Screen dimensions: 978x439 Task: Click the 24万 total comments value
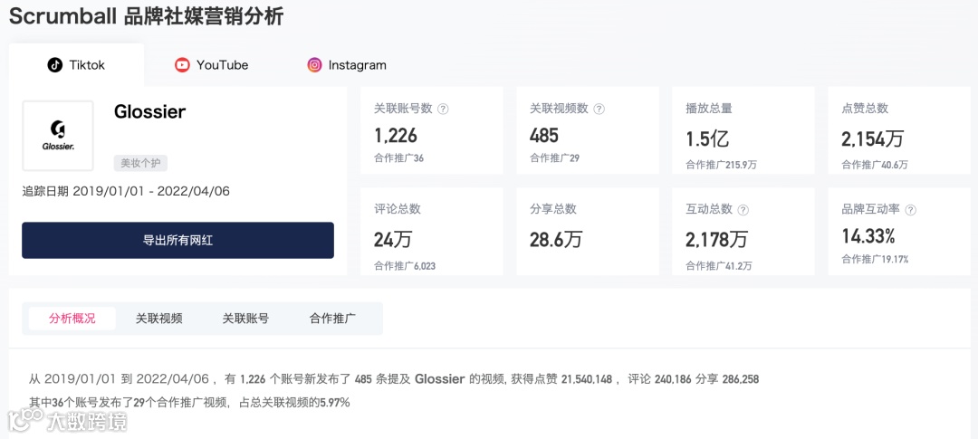393,239
